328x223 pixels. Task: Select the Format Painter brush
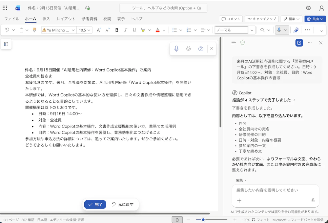(34, 30)
